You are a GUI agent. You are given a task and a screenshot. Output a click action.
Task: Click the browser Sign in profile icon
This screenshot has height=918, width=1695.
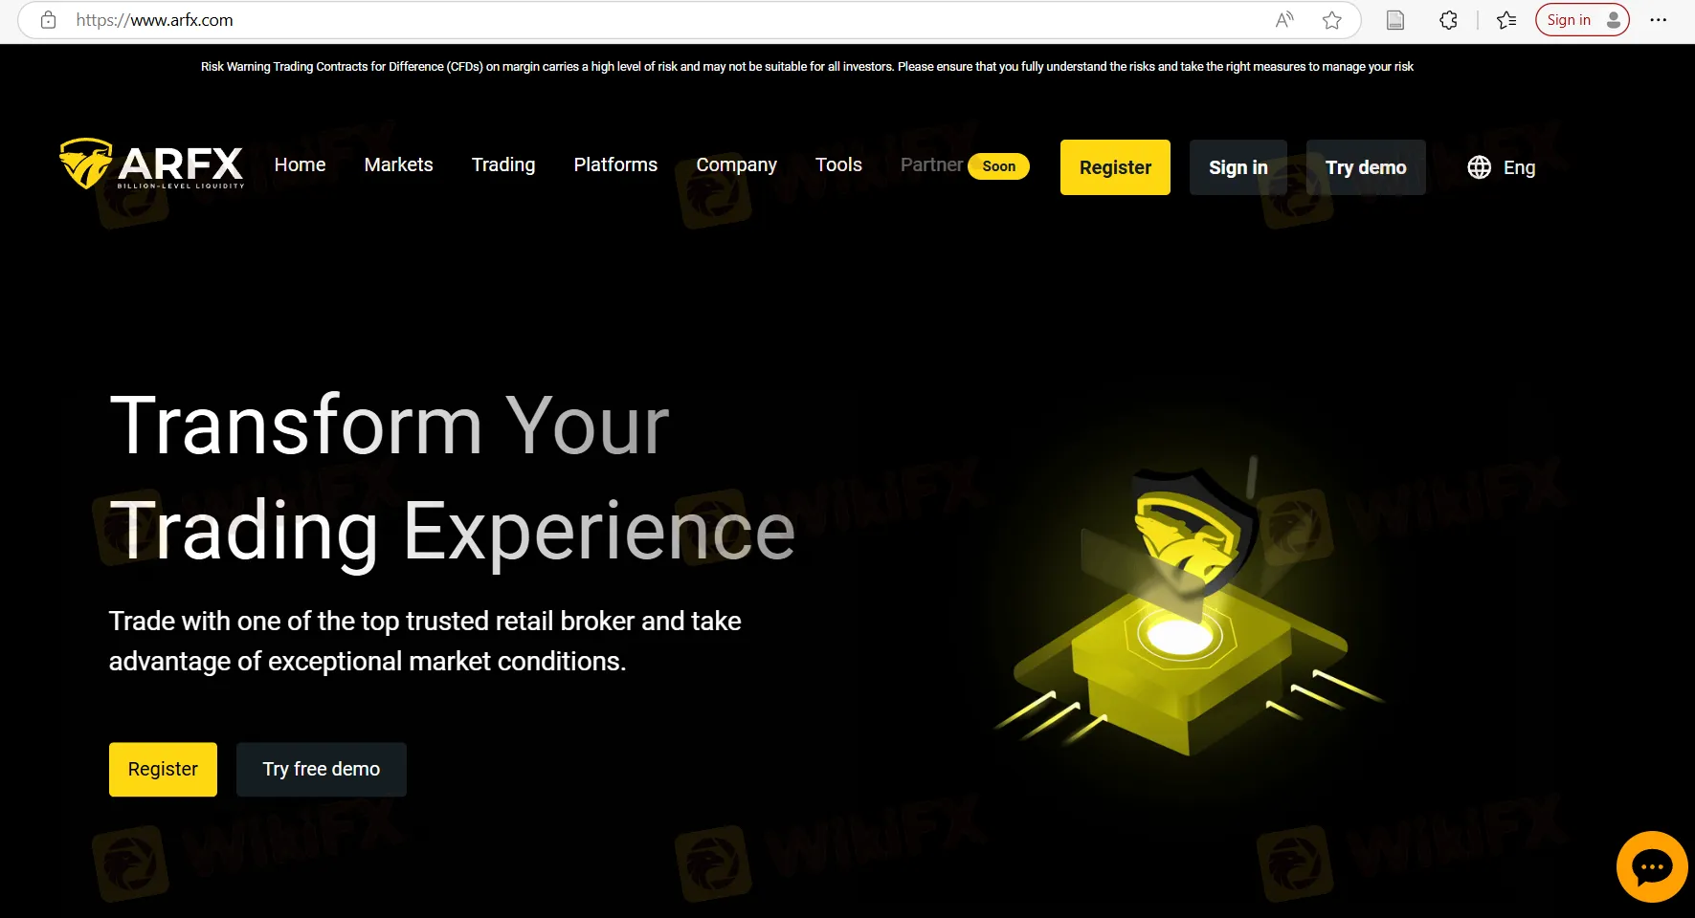(1581, 19)
